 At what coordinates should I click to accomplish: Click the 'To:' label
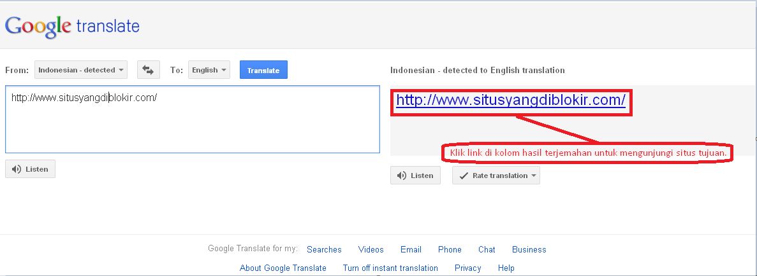(176, 70)
